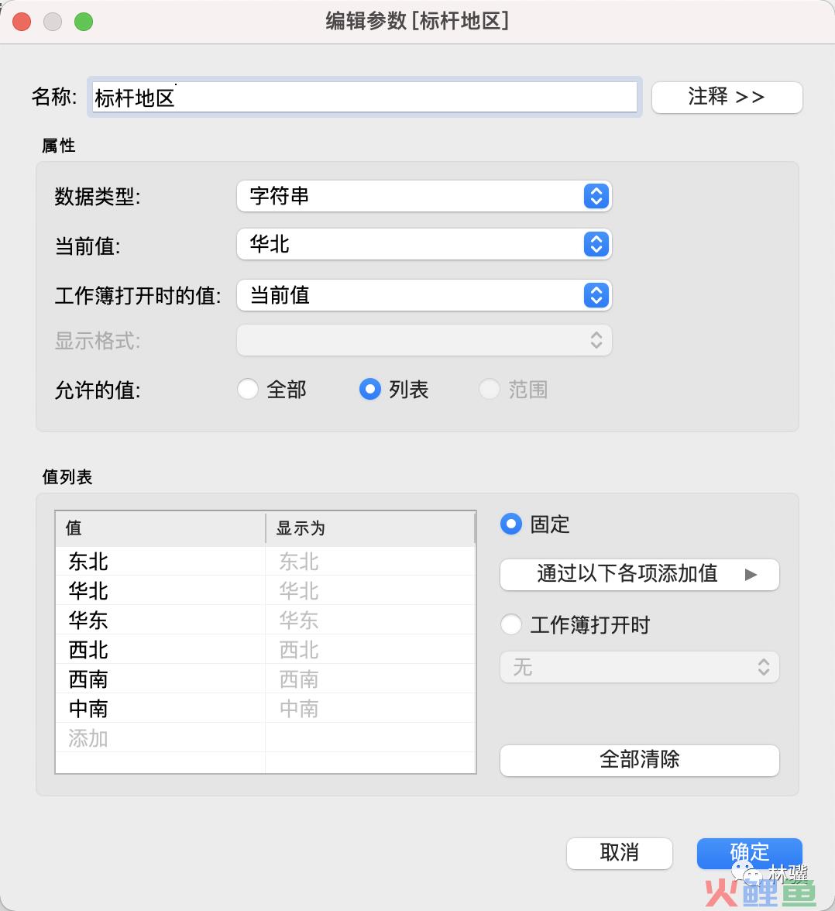The height and width of the screenshot is (911, 835).
Task: Click the 注释 >> button
Action: point(727,98)
